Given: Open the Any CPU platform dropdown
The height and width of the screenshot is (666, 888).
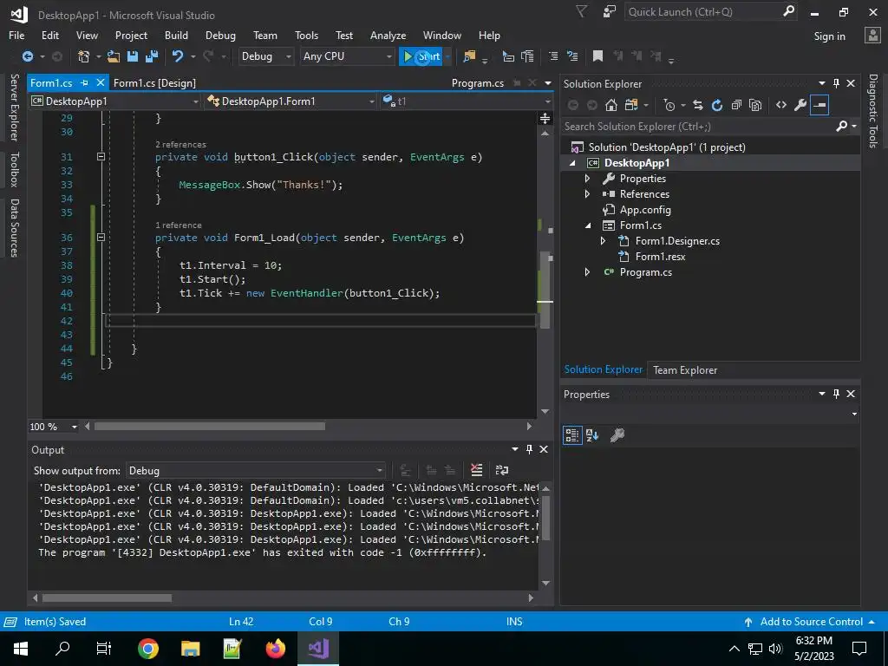Looking at the screenshot, I should 347,56.
